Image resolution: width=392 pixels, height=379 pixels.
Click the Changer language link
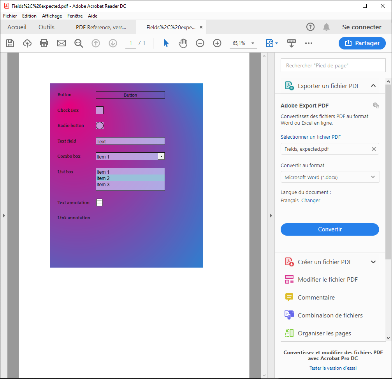pyautogui.click(x=311, y=201)
